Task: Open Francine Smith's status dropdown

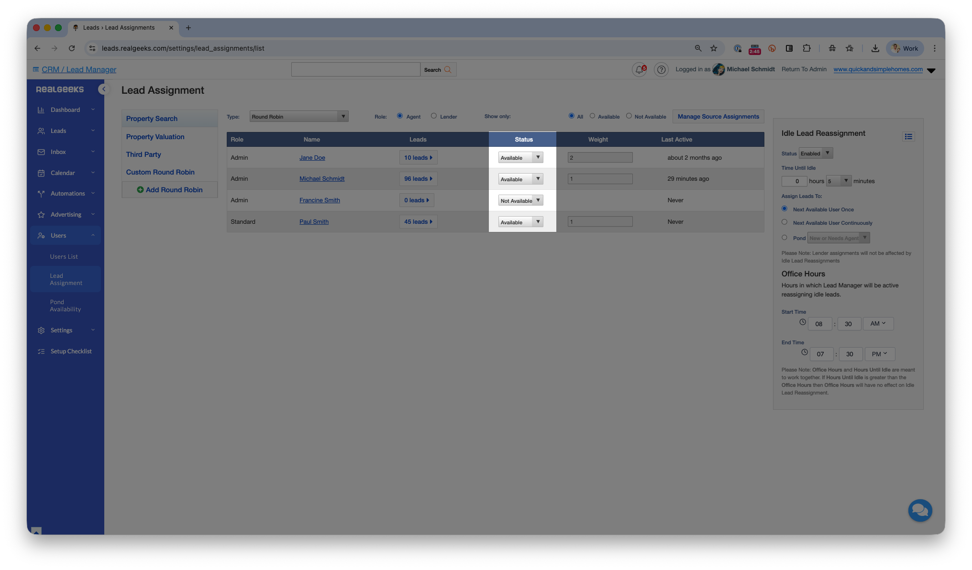Action: (x=520, y=201)
